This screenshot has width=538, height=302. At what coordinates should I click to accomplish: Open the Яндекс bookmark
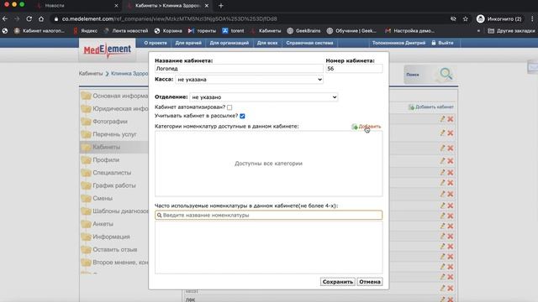click(86, 31)
